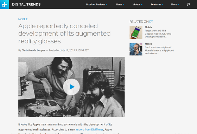The image size is (197, 134).
Task: Open the MOBILE category link
Action: (x=23, y=19)
